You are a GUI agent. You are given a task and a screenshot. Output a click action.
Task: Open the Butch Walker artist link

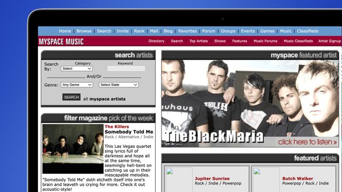coord(297,178)
